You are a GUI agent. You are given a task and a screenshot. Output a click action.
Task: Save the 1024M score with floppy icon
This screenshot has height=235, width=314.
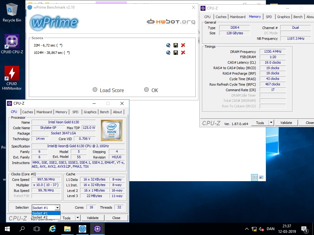click(x=176, y=53)
